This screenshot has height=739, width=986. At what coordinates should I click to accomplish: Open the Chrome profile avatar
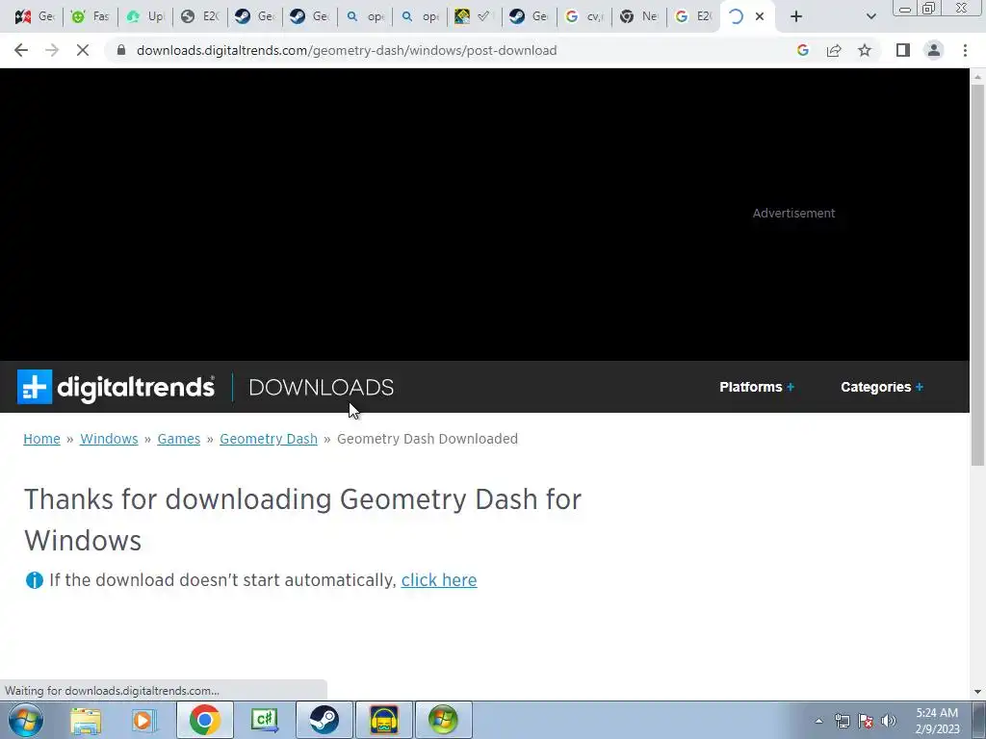(934, 50)
